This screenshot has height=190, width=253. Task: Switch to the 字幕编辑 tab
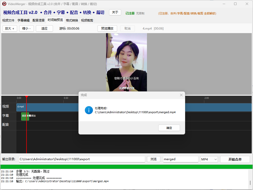23,20
